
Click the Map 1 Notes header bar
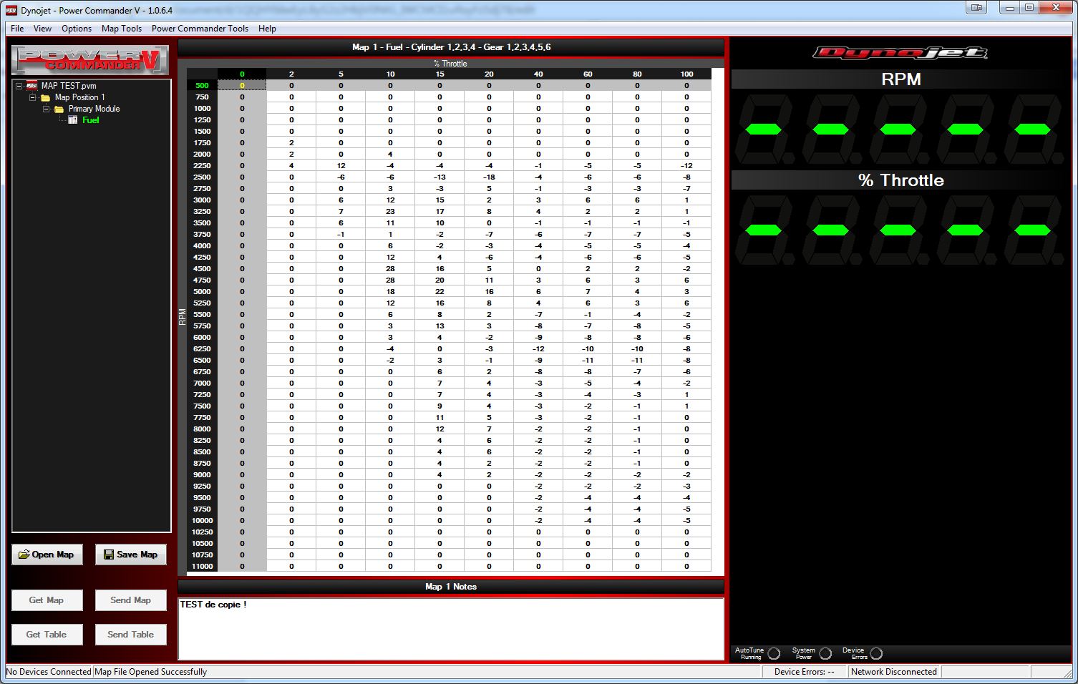(x=451, y=587)
